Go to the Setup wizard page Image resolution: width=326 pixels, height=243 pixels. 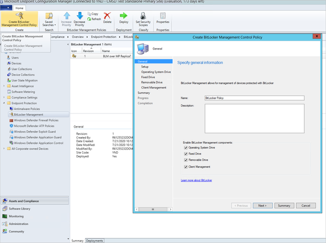click(x=145, y=67)
